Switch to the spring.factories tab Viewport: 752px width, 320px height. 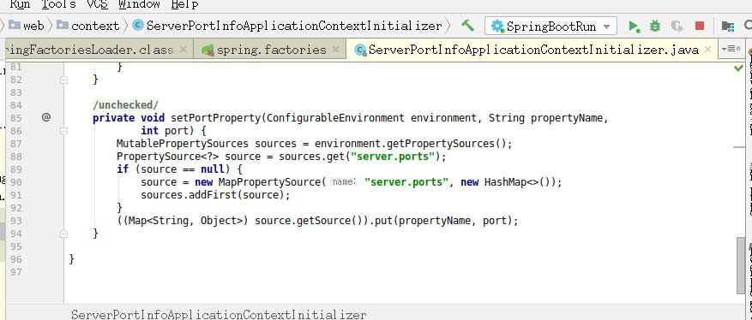(x=270, y=50)
